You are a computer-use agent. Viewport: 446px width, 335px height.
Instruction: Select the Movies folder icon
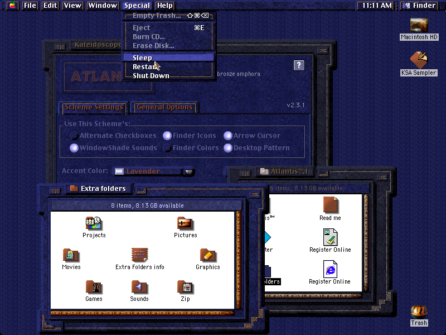click(x=71, y=255)
